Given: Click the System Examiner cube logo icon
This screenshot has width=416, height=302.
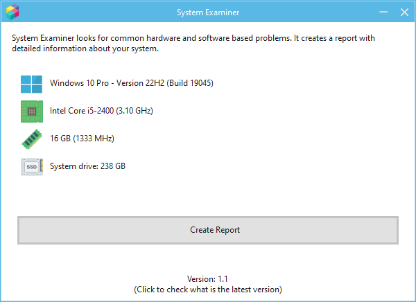Looking at the screenshot, I should pyautogui.click(x=12, y=12).
